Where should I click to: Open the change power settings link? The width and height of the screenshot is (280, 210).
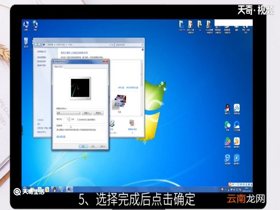[x=61, y=137]
